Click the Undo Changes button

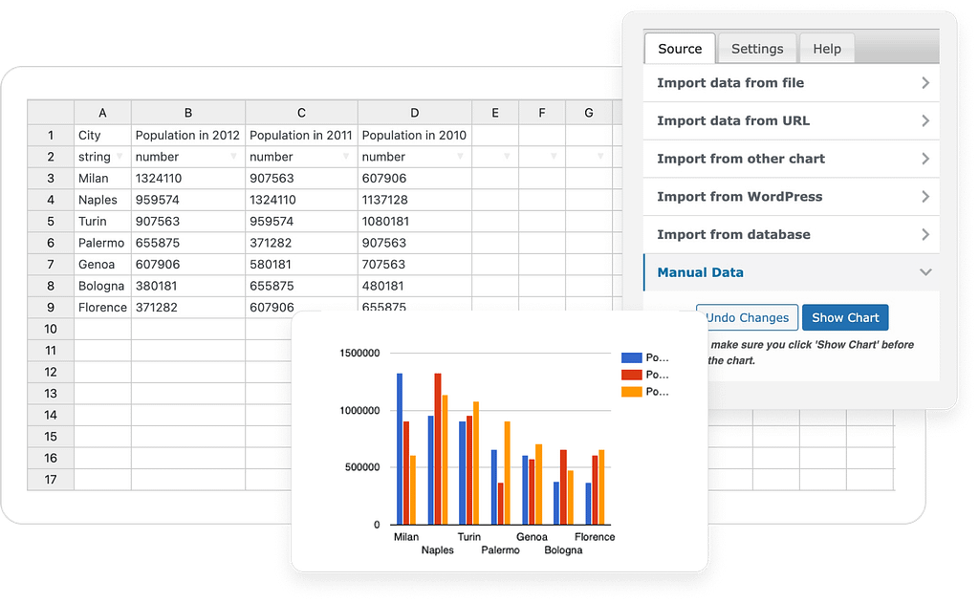[x=747, y=318]
